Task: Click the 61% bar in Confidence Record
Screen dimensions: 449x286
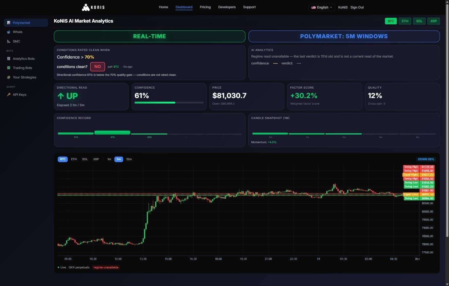Action: [x=112, y=133]
